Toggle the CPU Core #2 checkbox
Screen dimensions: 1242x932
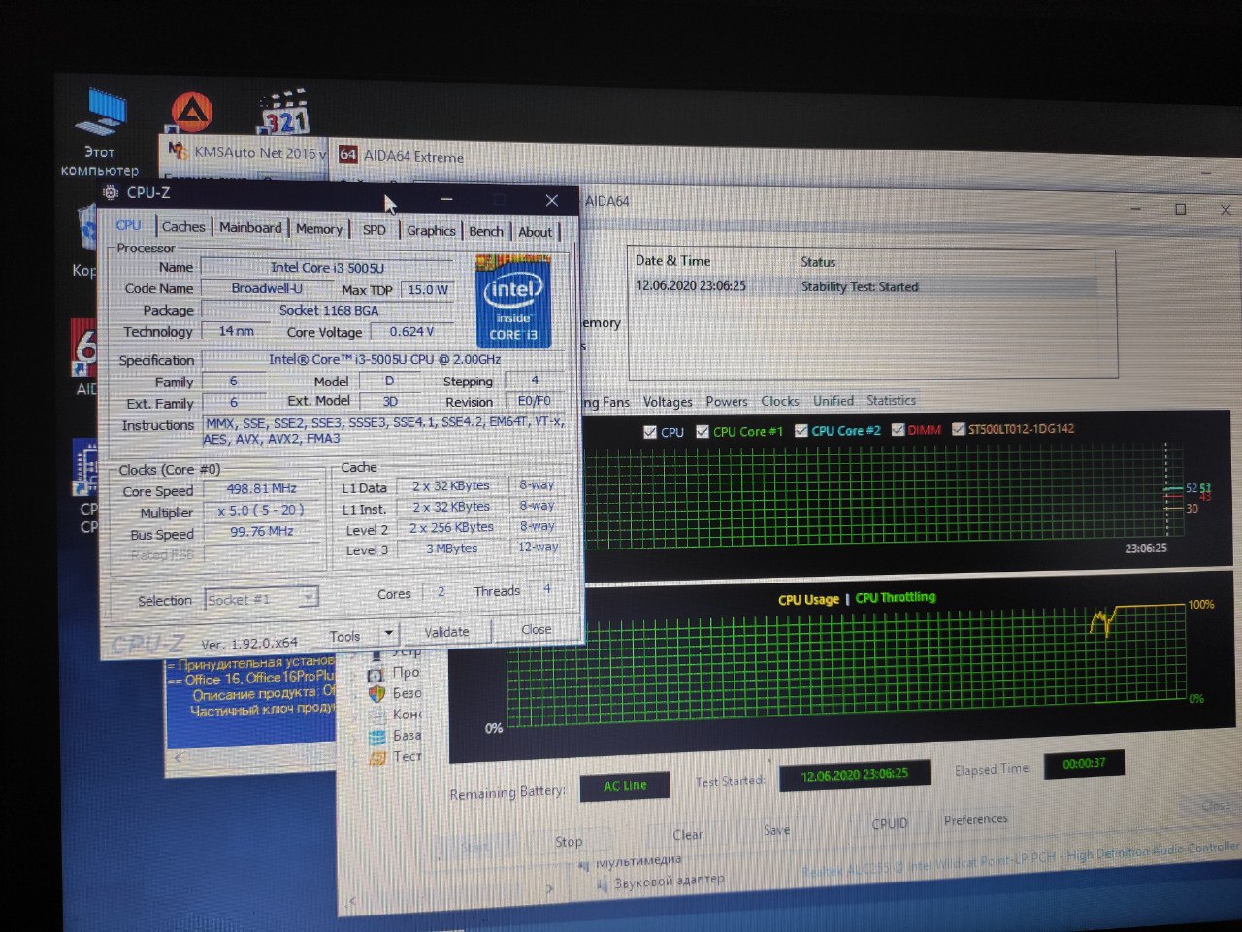(x=801, y=431)
